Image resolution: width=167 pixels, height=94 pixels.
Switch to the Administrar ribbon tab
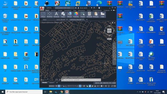tap(81, 10)
